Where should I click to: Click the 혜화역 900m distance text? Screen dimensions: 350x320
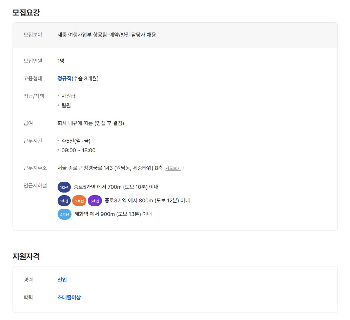click(113, 214)
